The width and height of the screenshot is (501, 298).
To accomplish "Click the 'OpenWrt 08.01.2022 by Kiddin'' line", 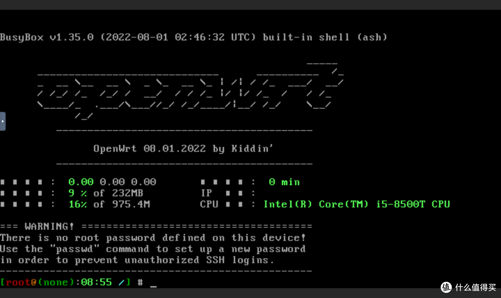I will [183, 149].
